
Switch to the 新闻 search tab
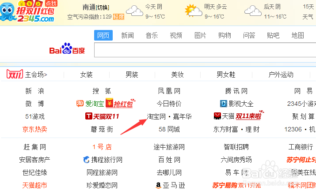[127, 35]
